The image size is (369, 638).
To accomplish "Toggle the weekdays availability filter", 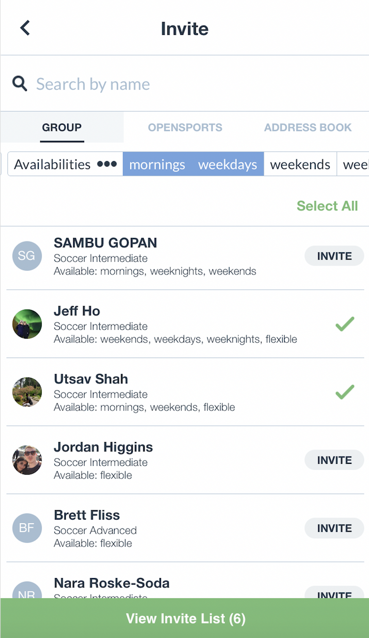I will 227,164.
